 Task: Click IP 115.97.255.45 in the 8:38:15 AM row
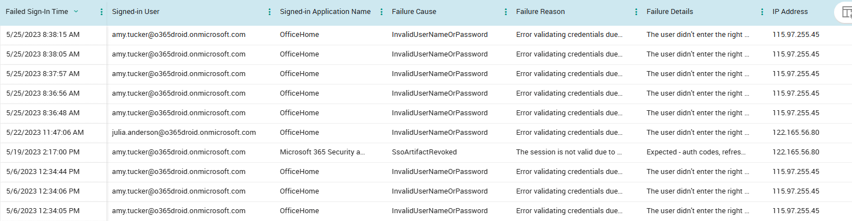click(x=796, y=35)
